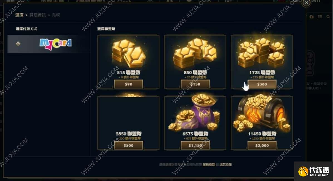This screenshot has width=333, height=181.
Task: Open the refund policy link
Action: tap(226, 165)
